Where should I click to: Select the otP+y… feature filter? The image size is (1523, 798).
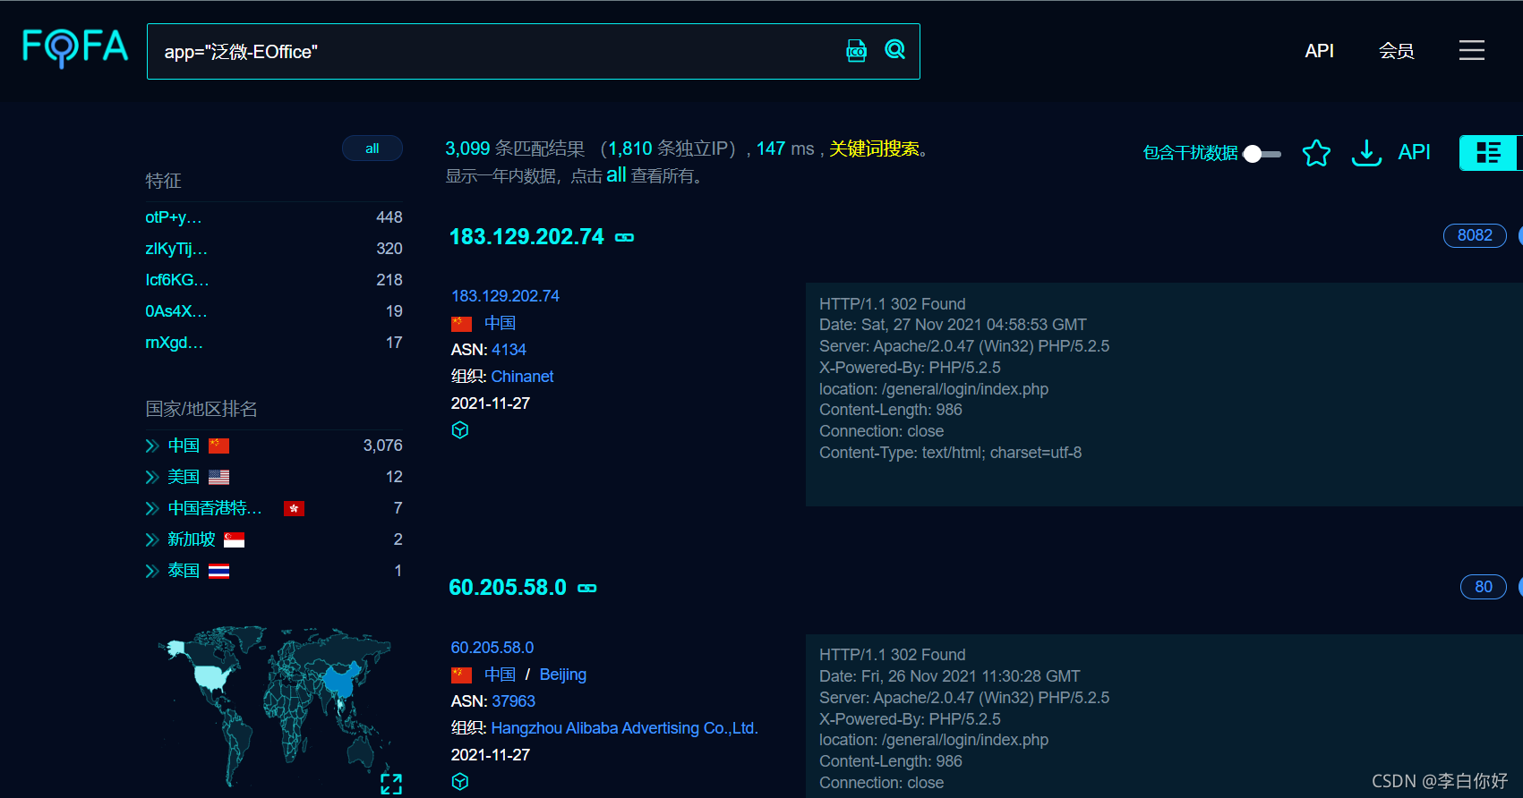[x=174, y=217]
